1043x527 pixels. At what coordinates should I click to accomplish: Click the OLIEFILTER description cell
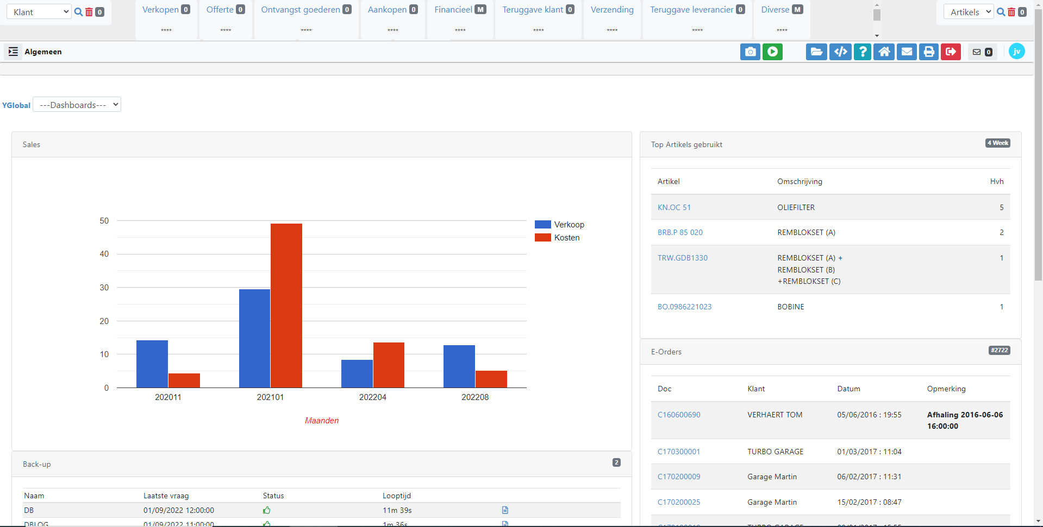point(796,207)
